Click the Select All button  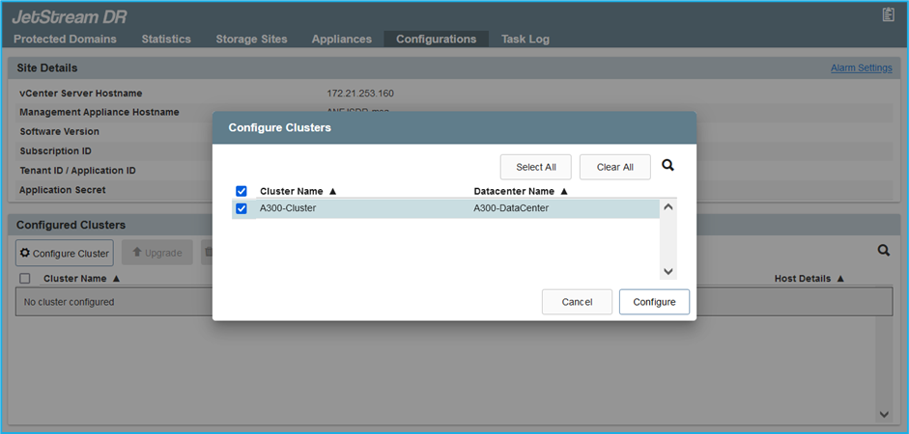pyautogui.click(x=536, y=167)
